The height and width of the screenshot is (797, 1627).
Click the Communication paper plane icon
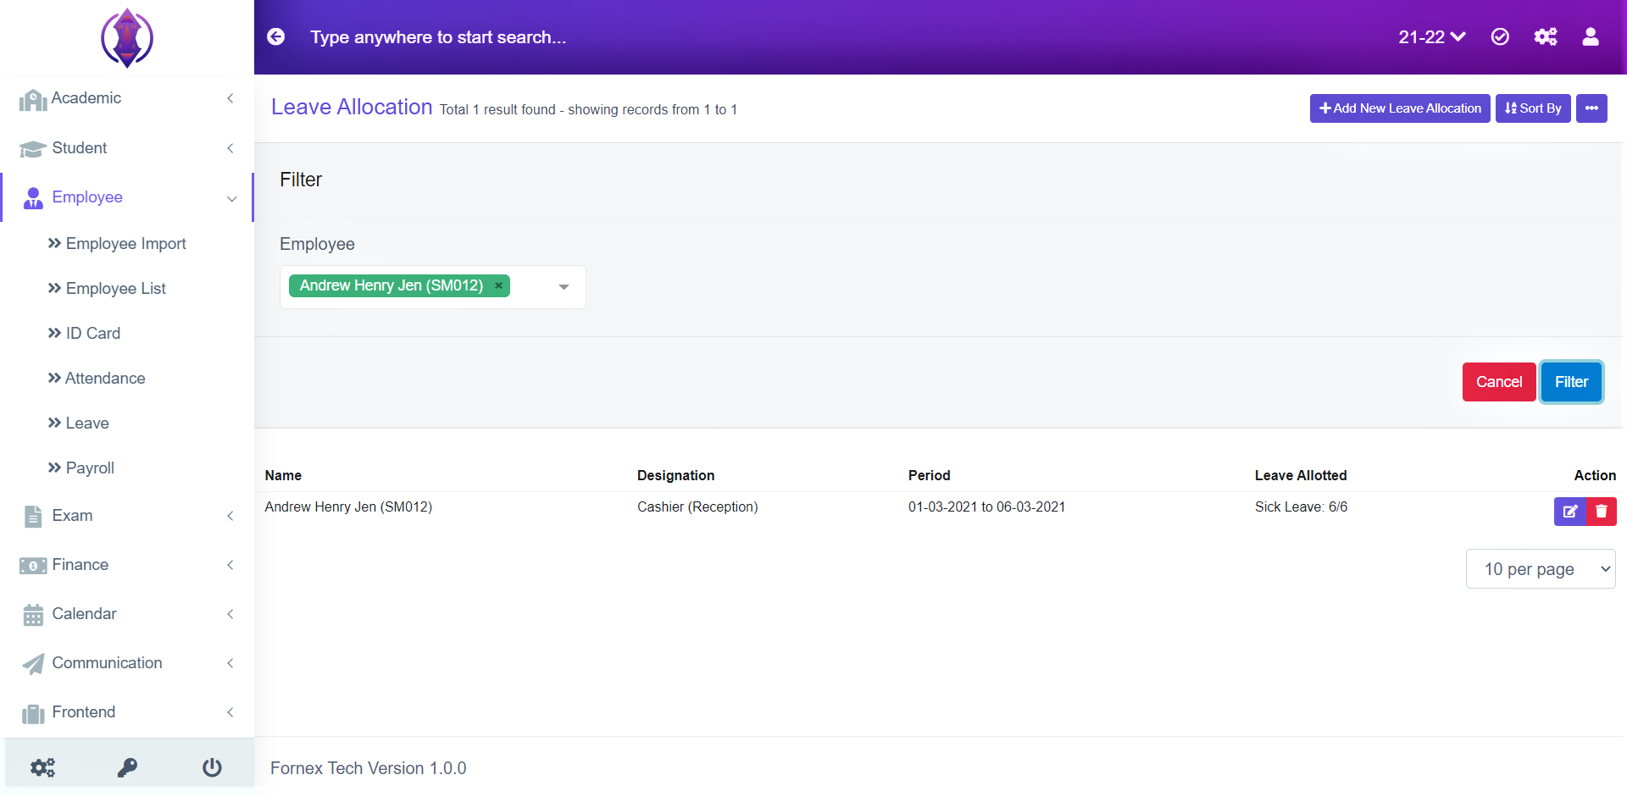[33, 664]
